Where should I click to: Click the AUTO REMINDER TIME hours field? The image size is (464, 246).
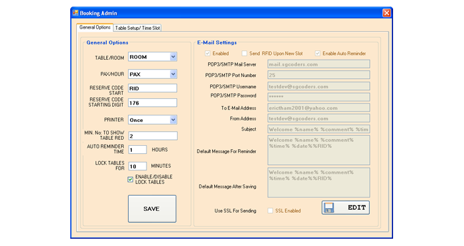pyautogui.click(x=137, y=150)
